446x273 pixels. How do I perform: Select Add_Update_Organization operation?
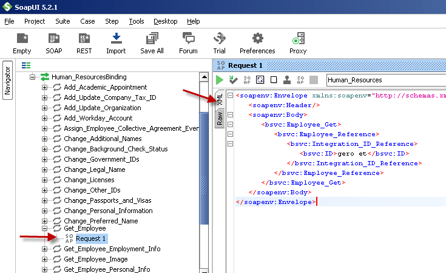103,108
